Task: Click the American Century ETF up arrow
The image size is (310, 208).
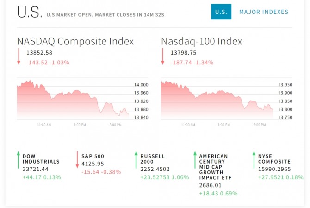Action: tap(195, 160)
